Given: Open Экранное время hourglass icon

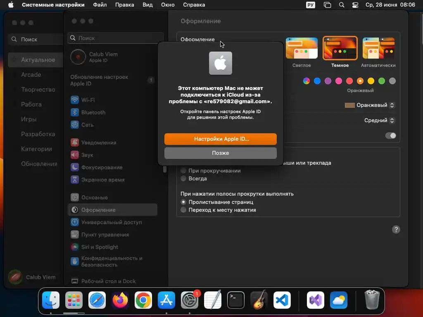Looking at the screenshot, I should click(x=75, y=180).
